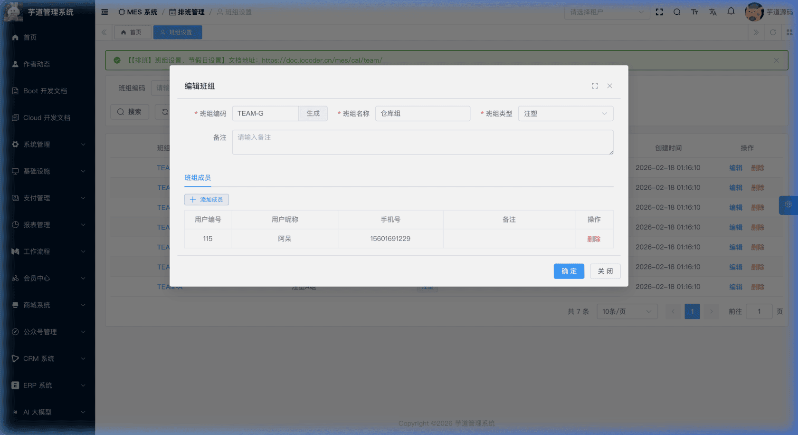Image resolution: width=798 pixels, height=435 pixels.
Task: Click the Tt font size icon
Action: tap(694, 12)
